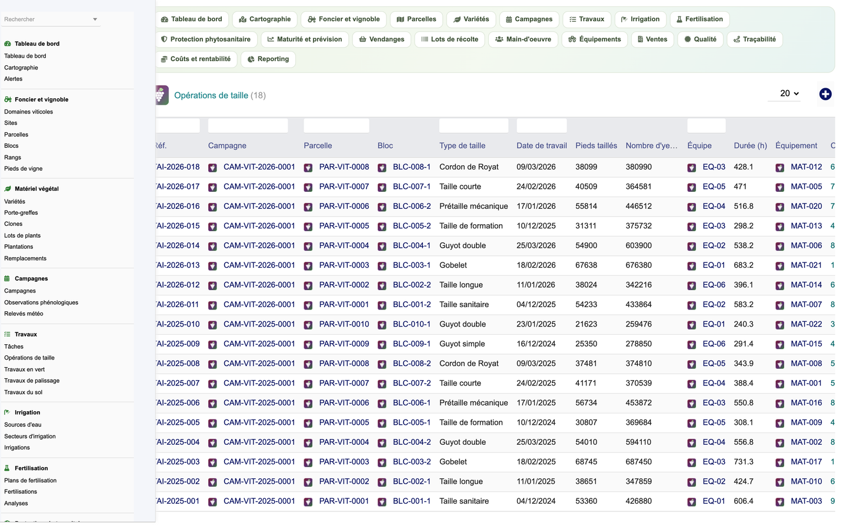Open the Vendanges tab

coord(382,39)
